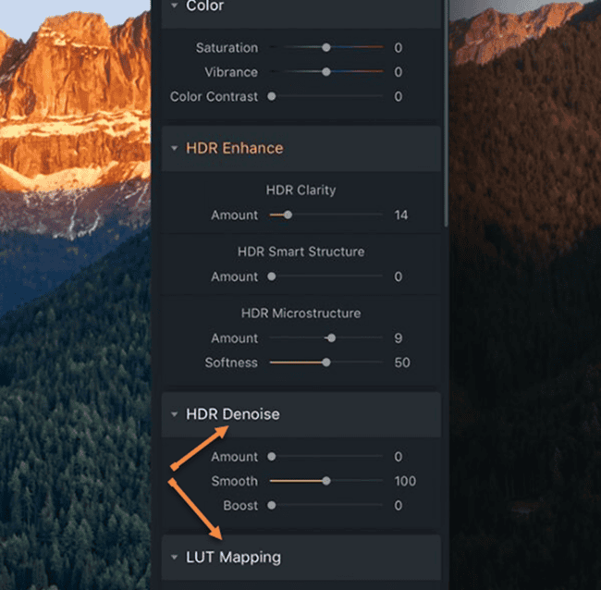601x590 pixels.
Task: Click the Smooth slider handle
Action: (326, 481)
